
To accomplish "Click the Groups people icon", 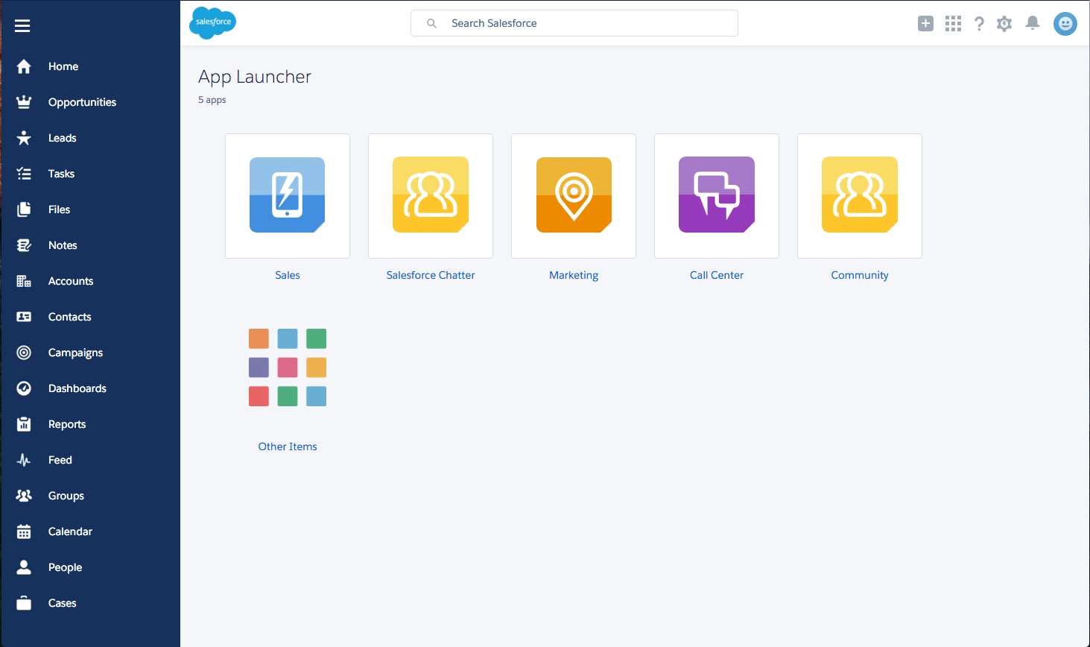I will point(24,496).
